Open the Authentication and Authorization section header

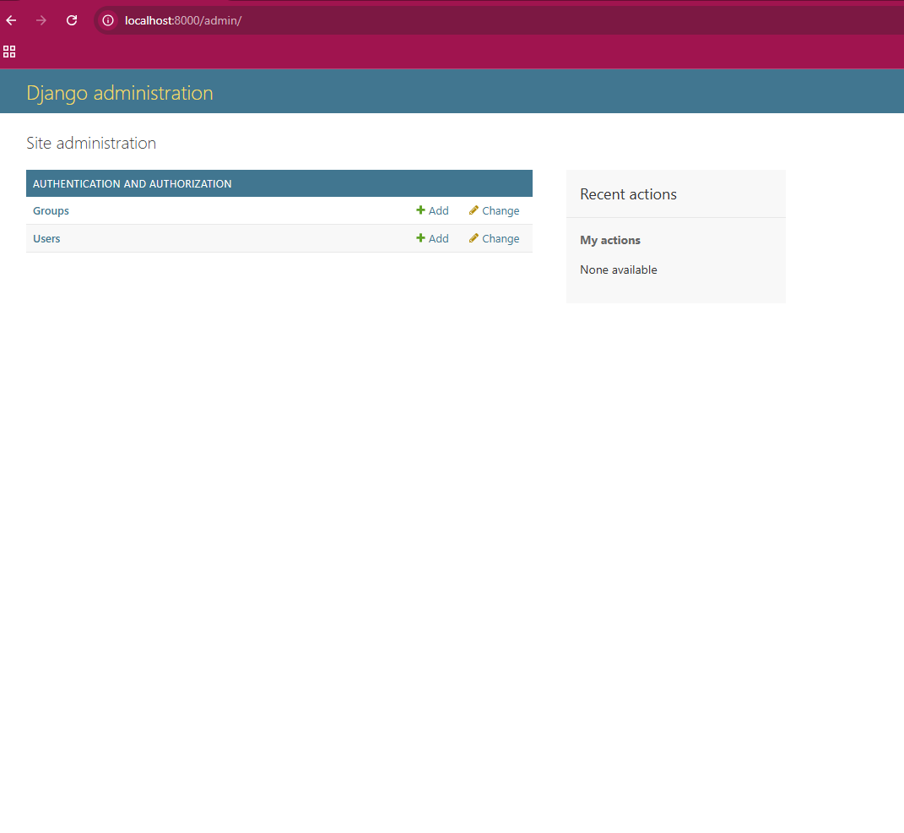coord(132,183)
